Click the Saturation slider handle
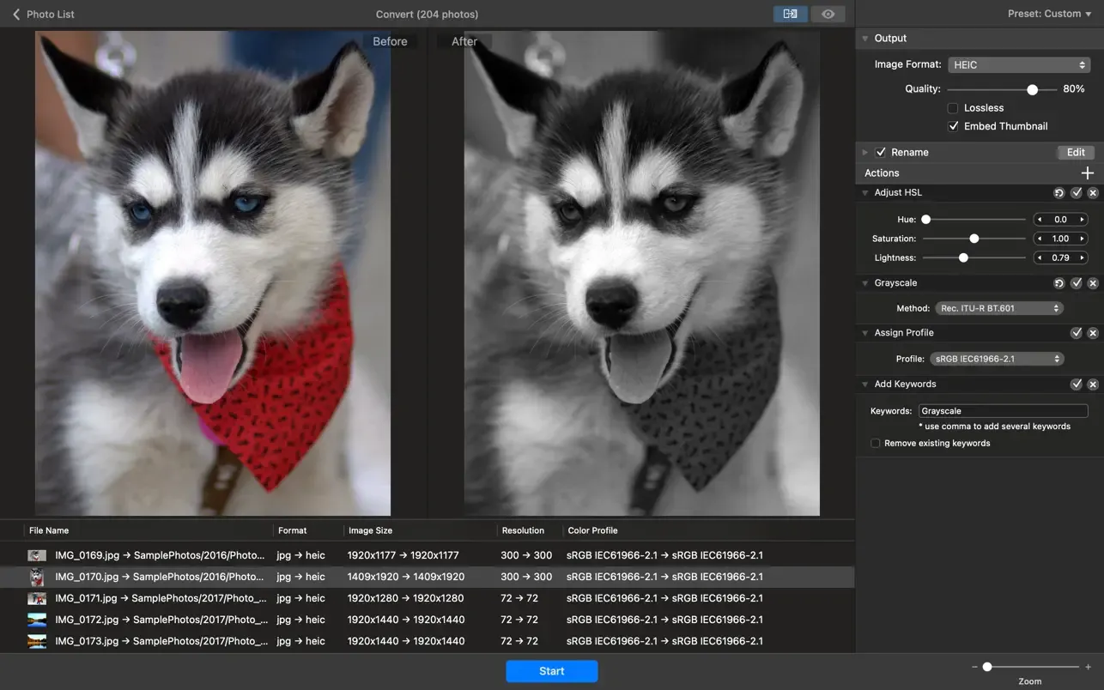 coord(974,239)
